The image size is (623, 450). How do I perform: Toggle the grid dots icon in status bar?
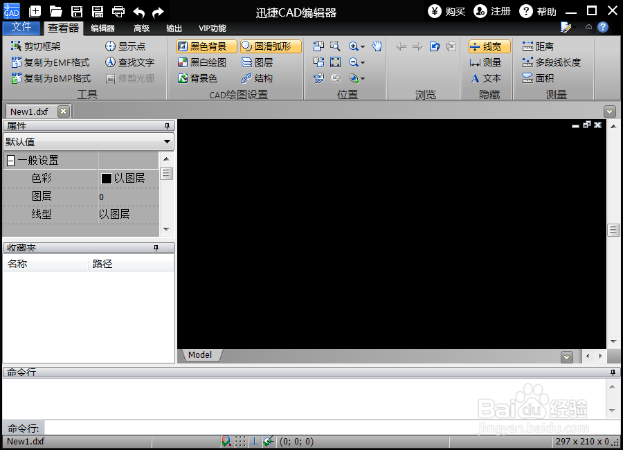tap(240, 441)
